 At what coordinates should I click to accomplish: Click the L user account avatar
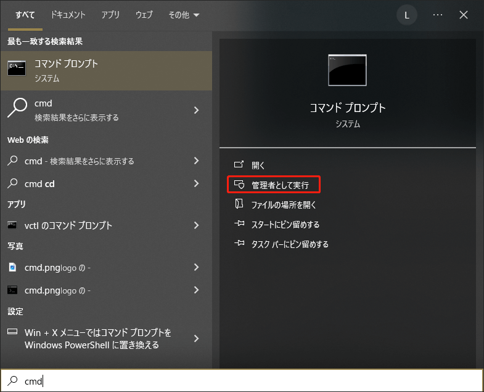tap(407, 15)
